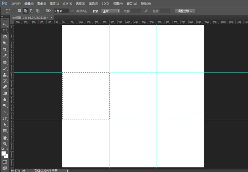248x172 pixels.
Task: Select the 'Add to selection' mode button
Action: [26, 11]
